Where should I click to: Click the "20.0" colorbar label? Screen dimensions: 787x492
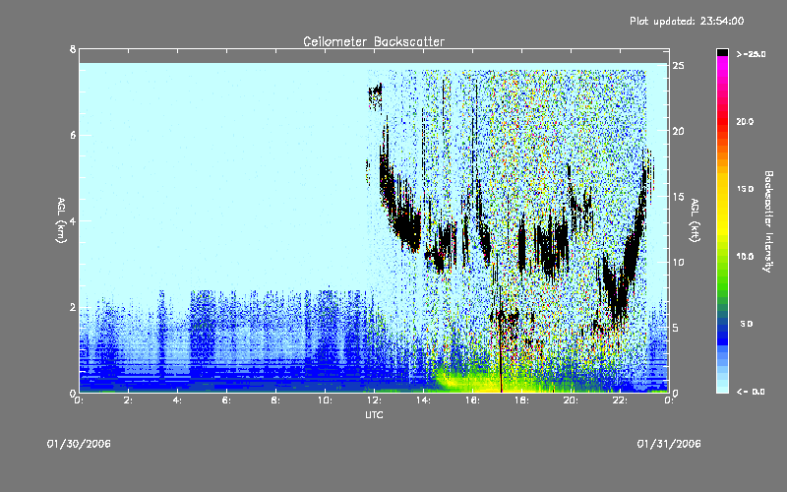(x=745, y=122)
